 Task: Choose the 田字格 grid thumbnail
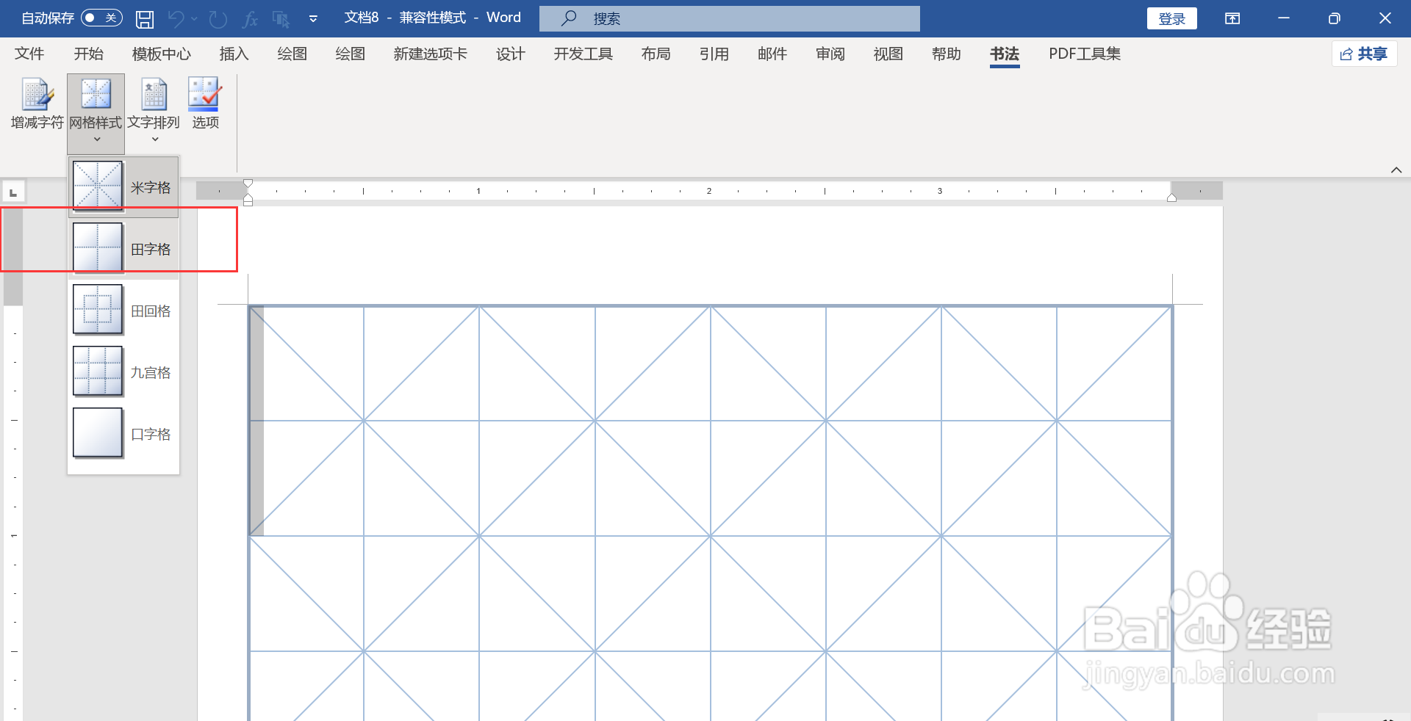pos(98,248)
